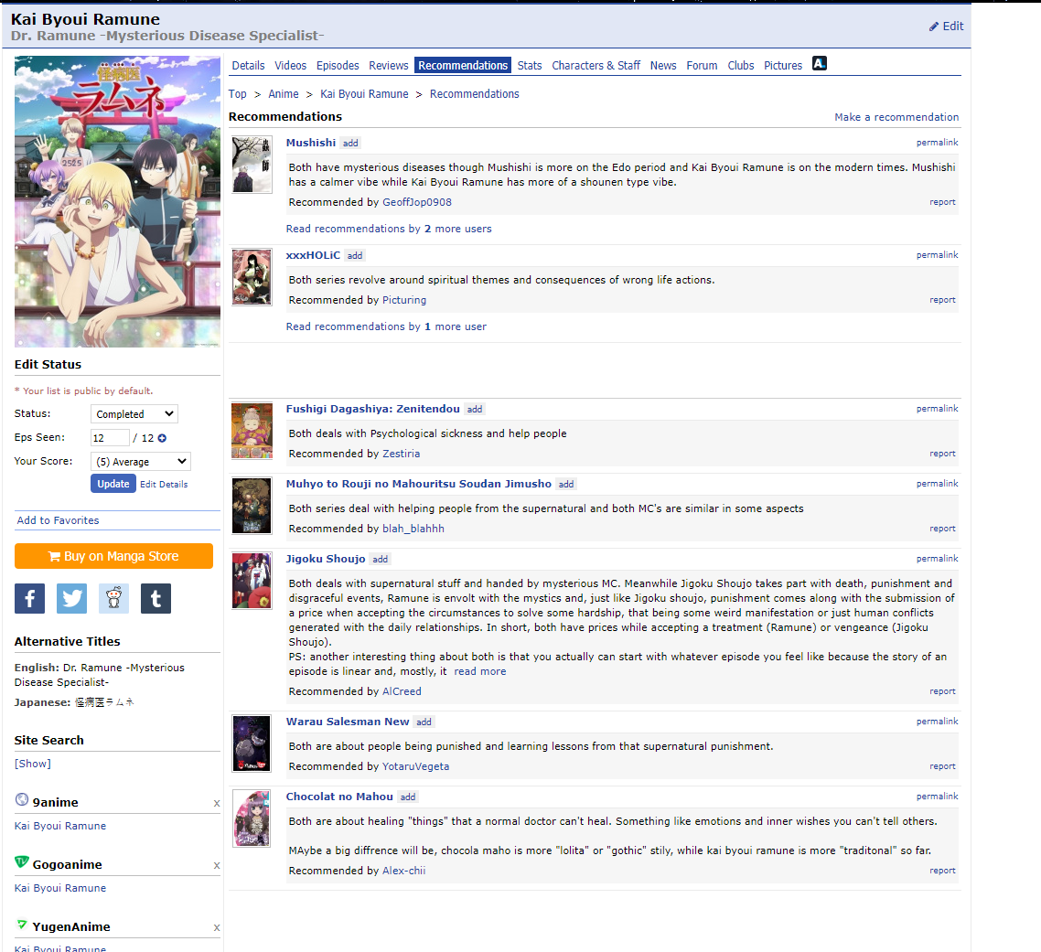Switch to the Episodes tab
Image resolution: width=1041 pixels, height=952 pixels.
(338, 66)
